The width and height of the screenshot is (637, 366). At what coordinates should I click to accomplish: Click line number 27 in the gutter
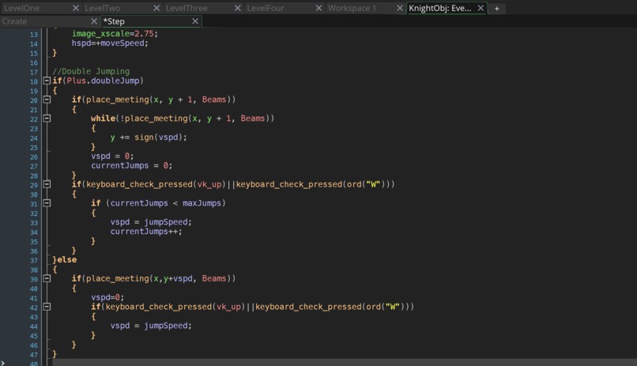tap(33, 167)
